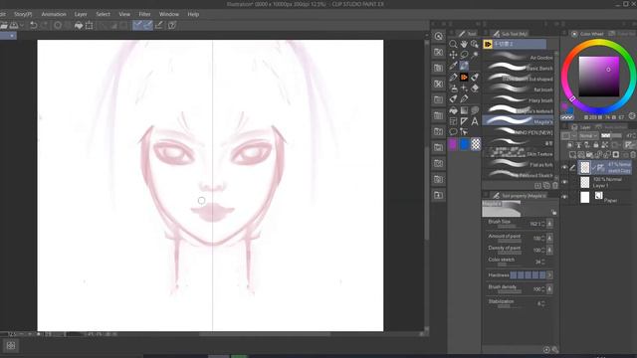This screenshot has width=637, height=358.
Task: Open Story menu
Action: coord(23,14)
